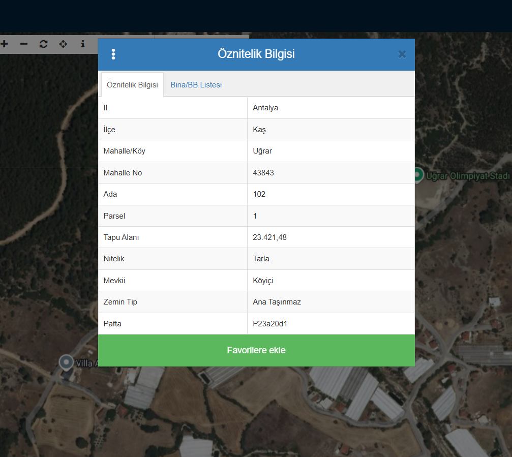Select the Parsel value 1

click(x=255, y=216)
